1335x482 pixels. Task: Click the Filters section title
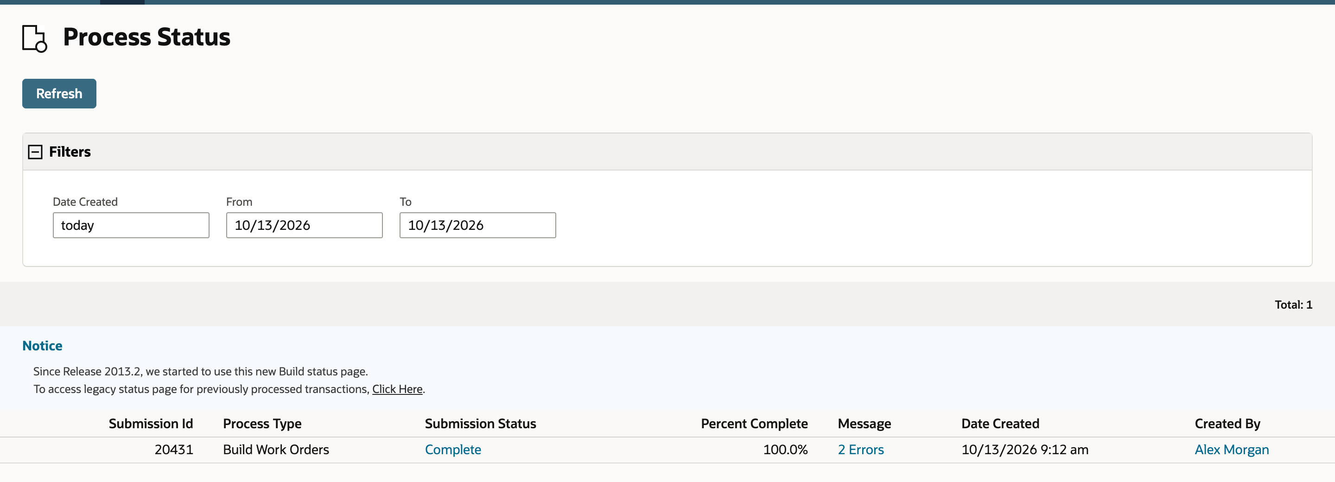(70, 152)
